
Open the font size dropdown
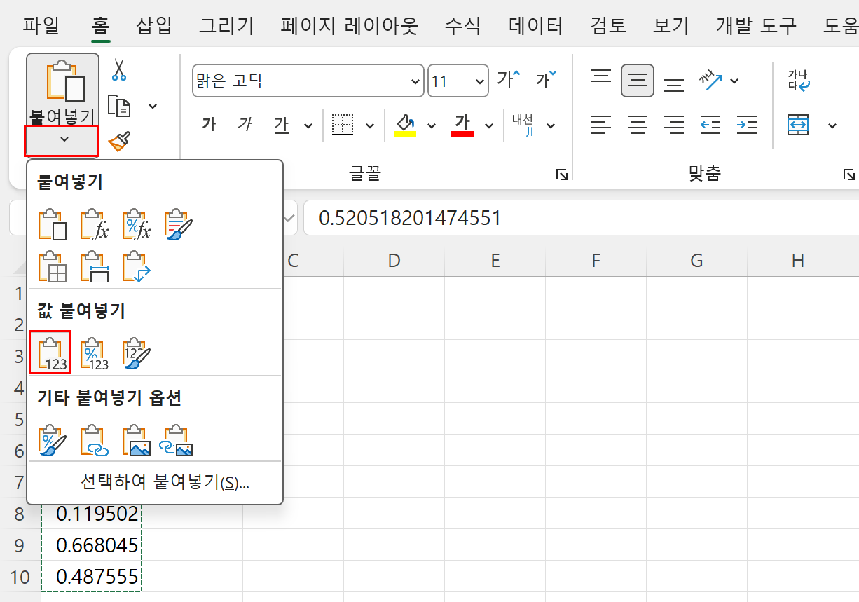479,81
